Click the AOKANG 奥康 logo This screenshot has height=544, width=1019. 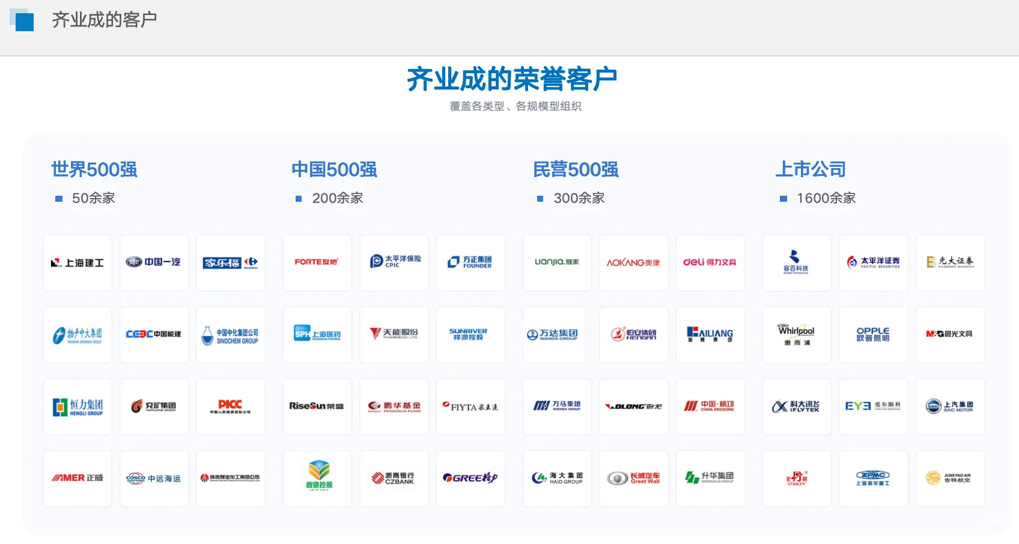point(634,263)
